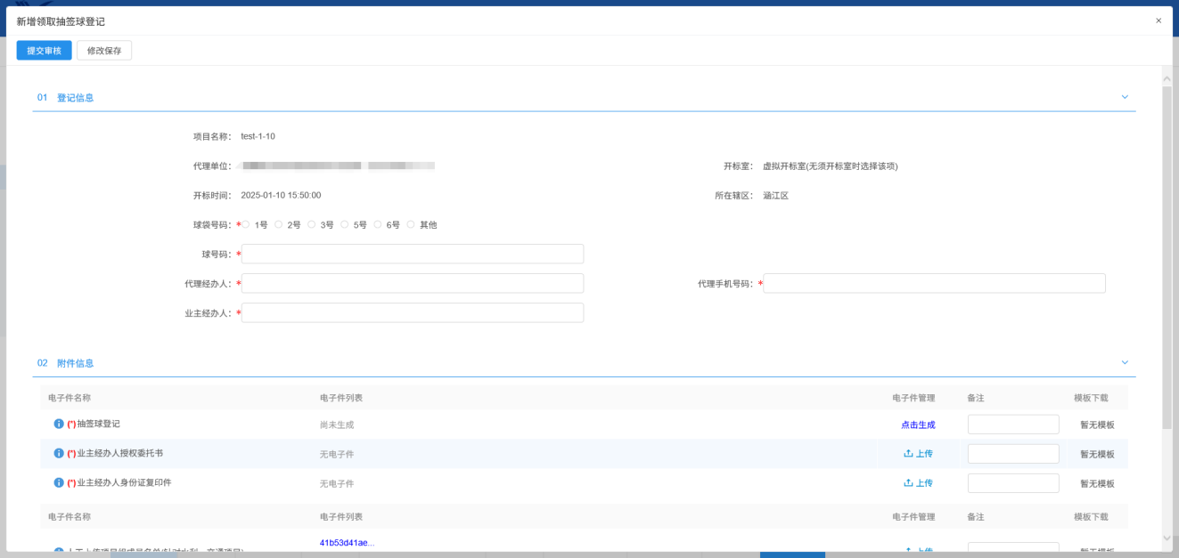Choose 其他 for ball bag number
Screen dimensions: 1179x558
pyautogui.click(x=411, y=225)
